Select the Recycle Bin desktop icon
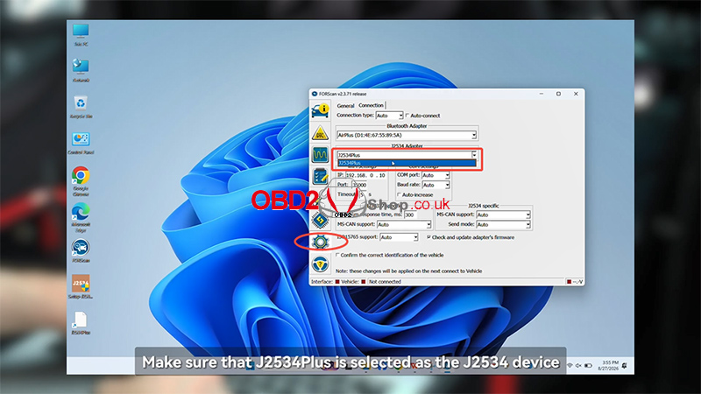 pos(81,107)
